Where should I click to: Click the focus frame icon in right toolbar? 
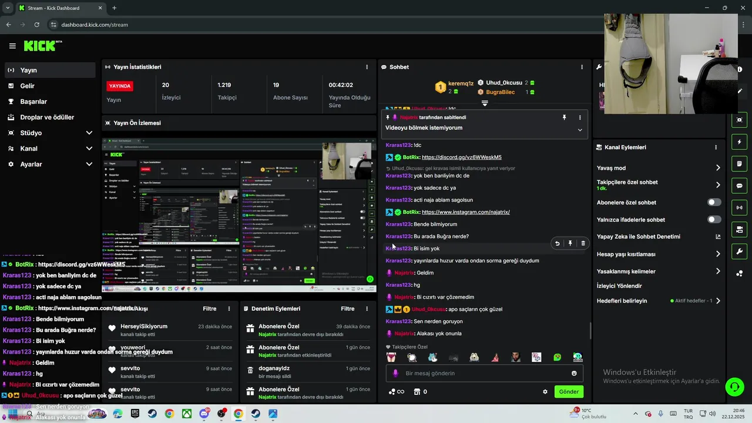tap(740, 120)
